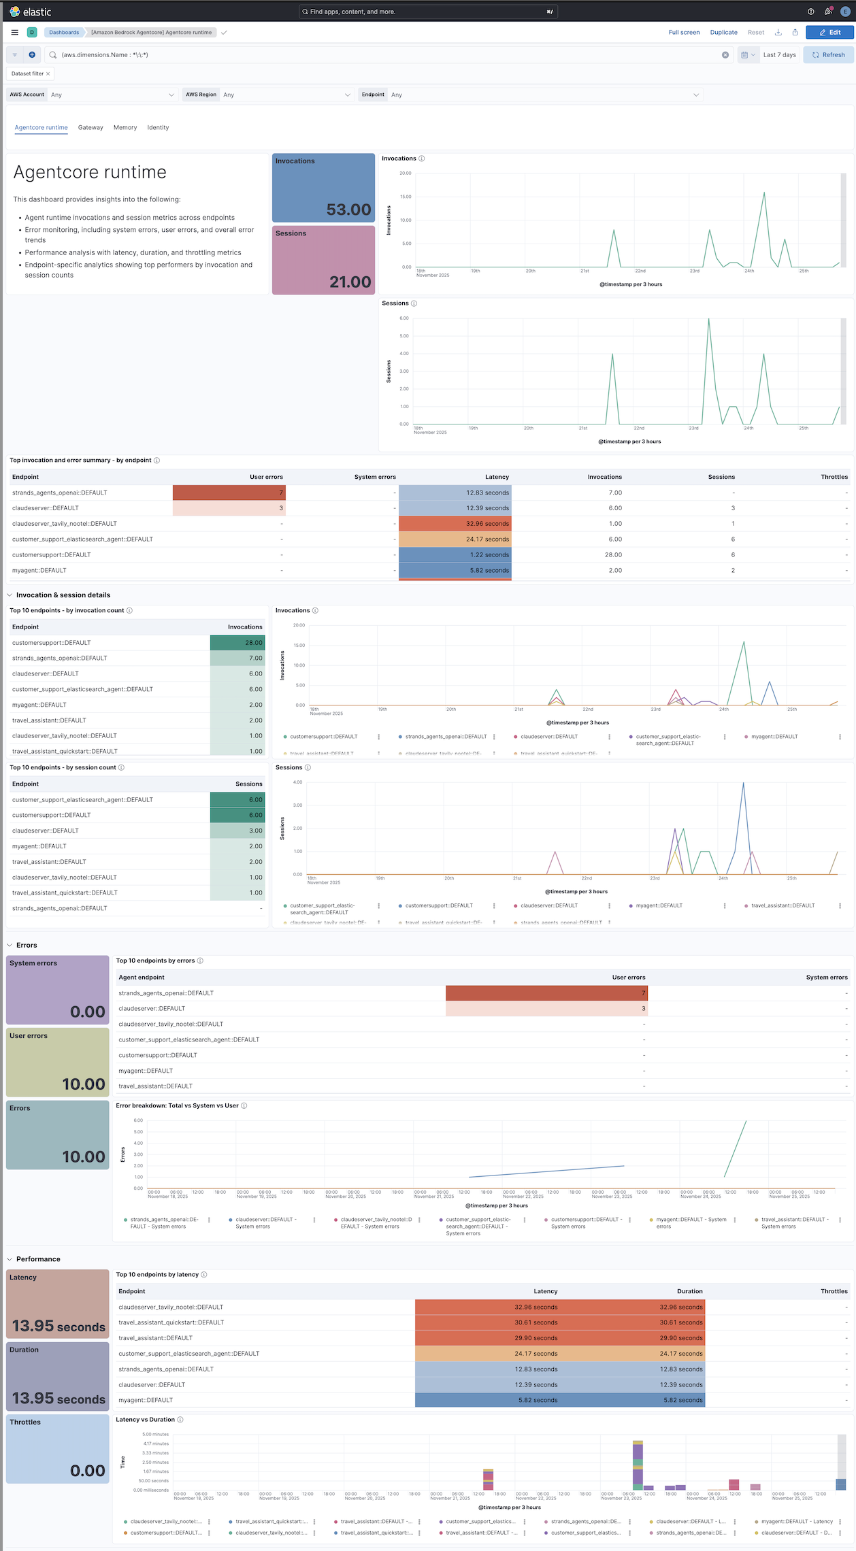Click the Refresh button

coord(828,54)
